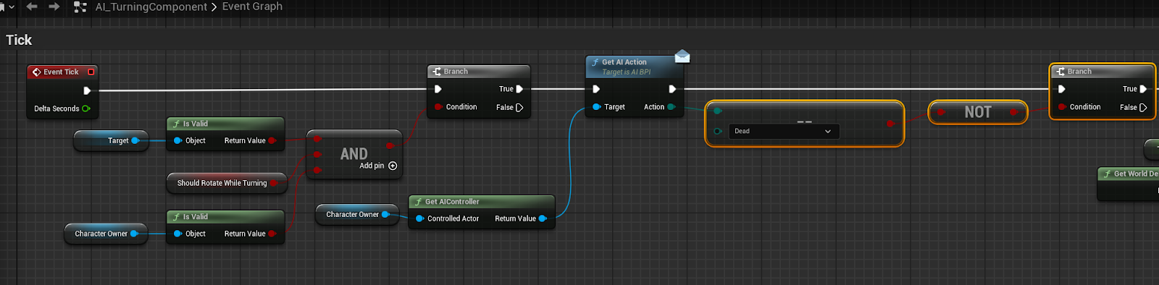Select the Tick comment header

coord(19,40)
